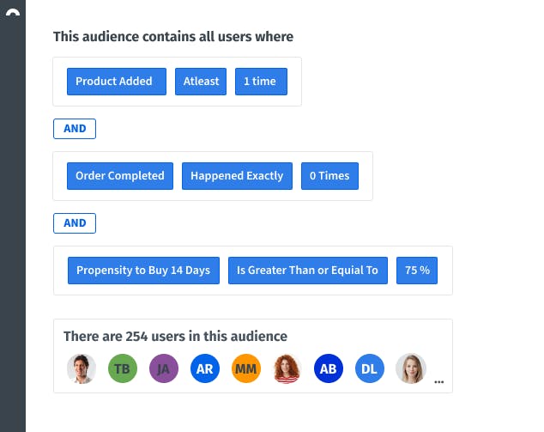
Task: Toggle the first AND connector
Action: coord(75,129)
